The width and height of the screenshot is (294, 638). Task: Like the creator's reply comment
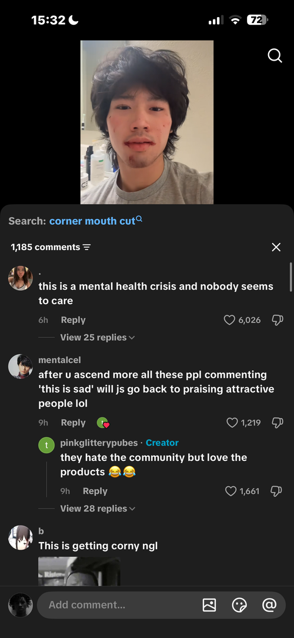click(x=231, y=491)
